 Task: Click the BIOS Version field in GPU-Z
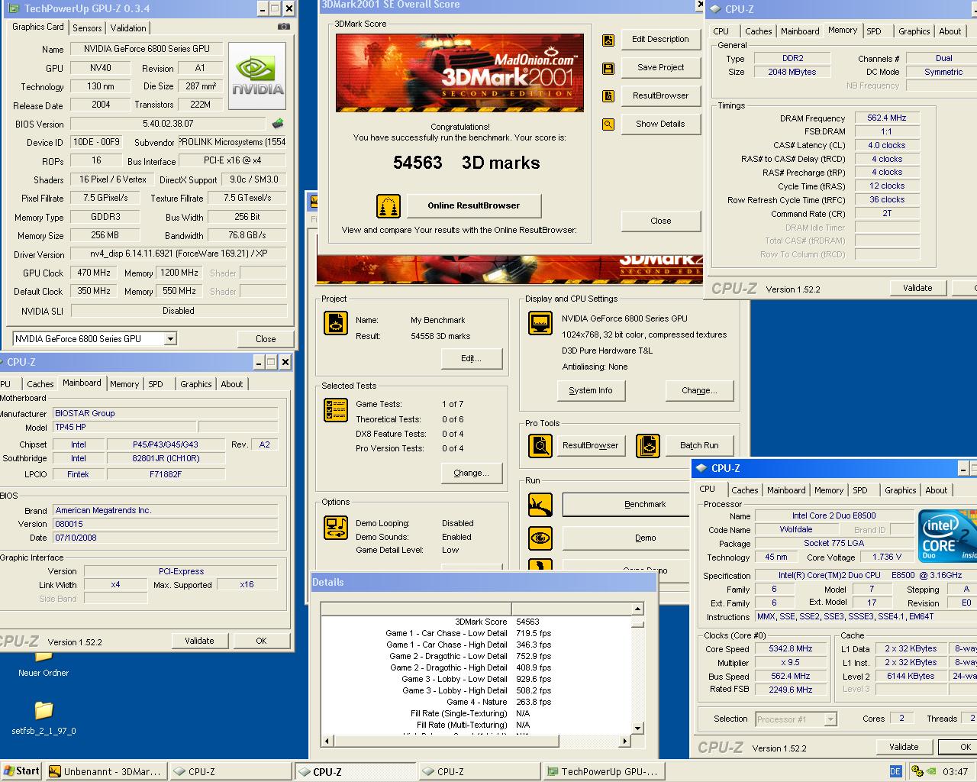coord(168,124)
